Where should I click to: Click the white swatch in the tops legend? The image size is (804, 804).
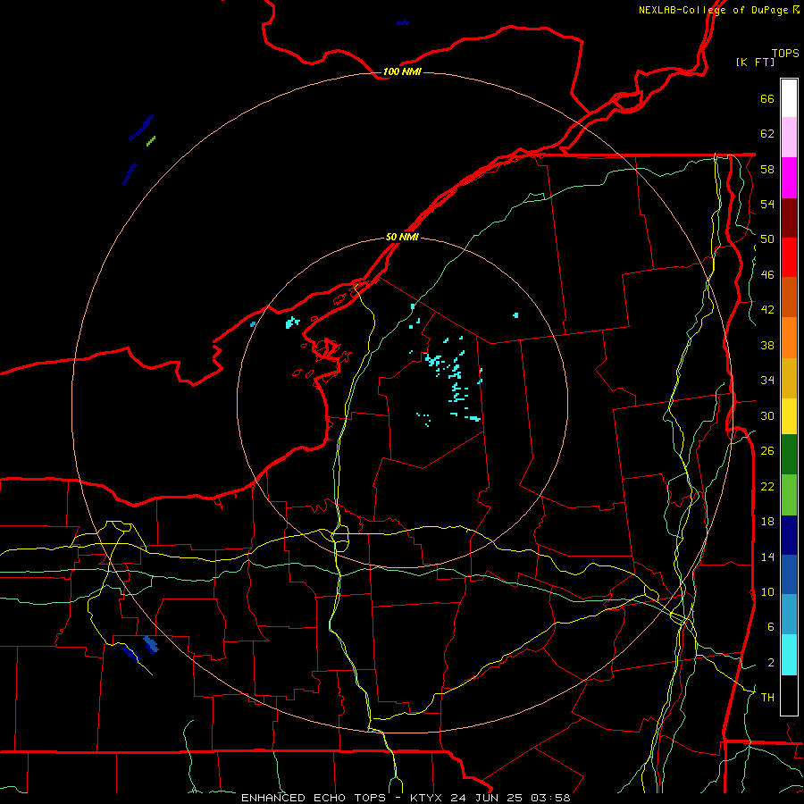[789, 98]
